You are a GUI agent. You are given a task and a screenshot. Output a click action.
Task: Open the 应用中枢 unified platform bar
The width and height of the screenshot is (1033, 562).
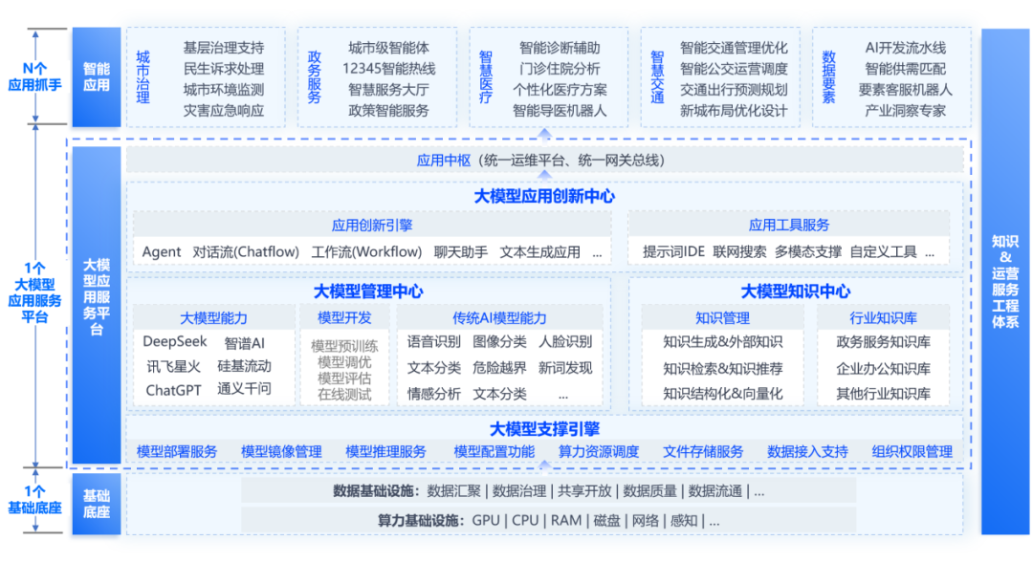pos(544,160)
